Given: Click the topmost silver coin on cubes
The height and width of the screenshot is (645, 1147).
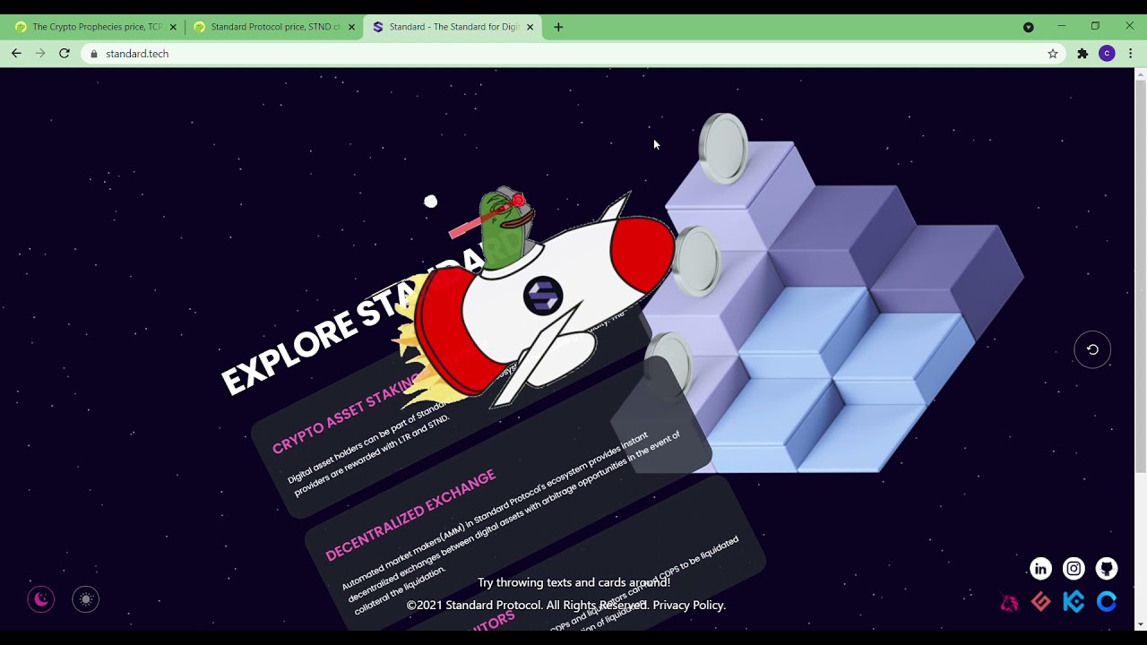Looking at the screenshot, I should 723,148.
